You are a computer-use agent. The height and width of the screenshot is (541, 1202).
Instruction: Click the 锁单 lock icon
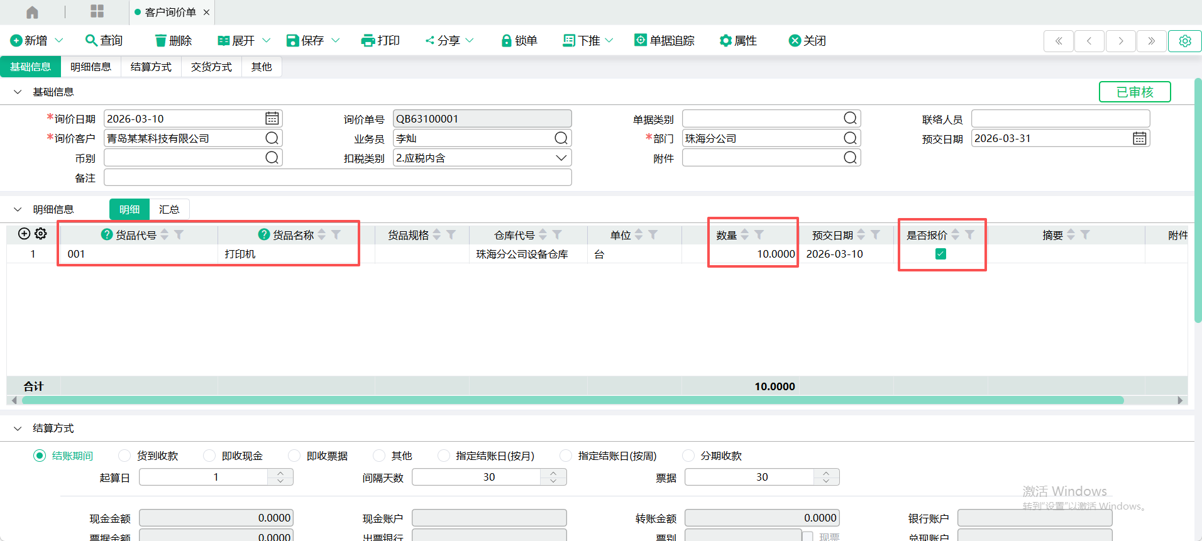coord(506,41)
